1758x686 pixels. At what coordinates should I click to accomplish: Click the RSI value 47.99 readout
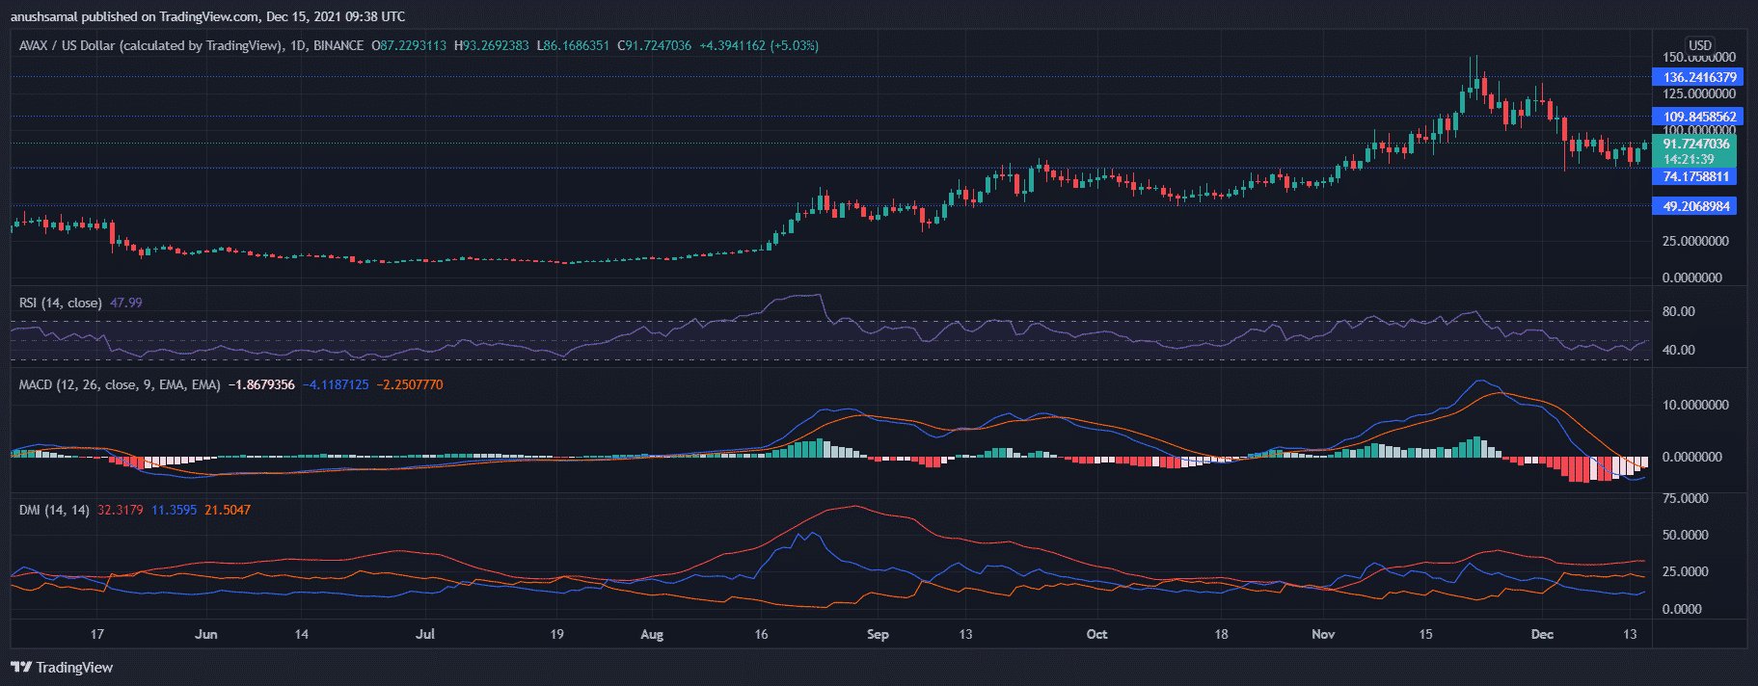126,303
